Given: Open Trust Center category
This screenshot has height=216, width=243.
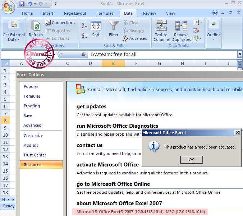Looking at the screenshot, I should coord(35,155).
